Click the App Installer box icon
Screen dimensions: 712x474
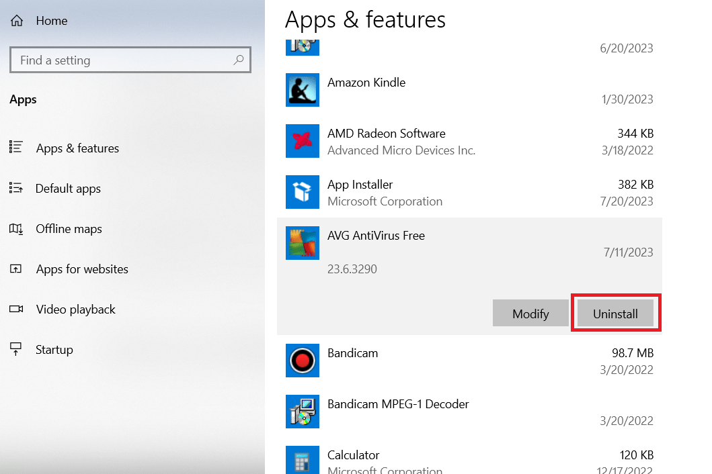303,192
